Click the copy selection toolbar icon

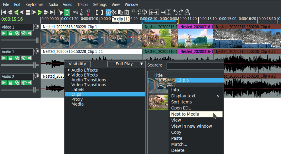(121, 12)
